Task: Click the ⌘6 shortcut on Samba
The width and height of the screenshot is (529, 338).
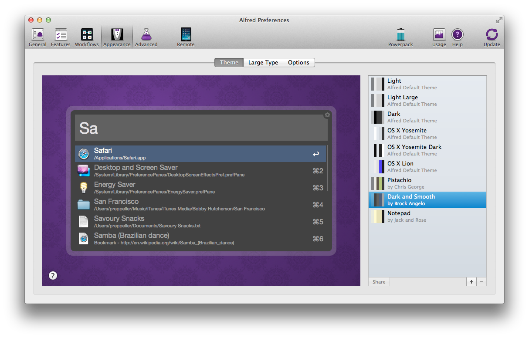Action: [x=318, y=239]
